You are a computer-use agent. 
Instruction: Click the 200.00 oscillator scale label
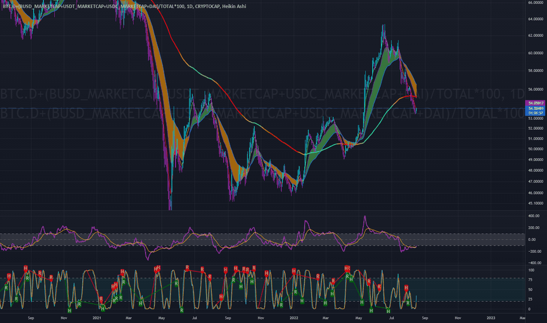pos(534,228)
